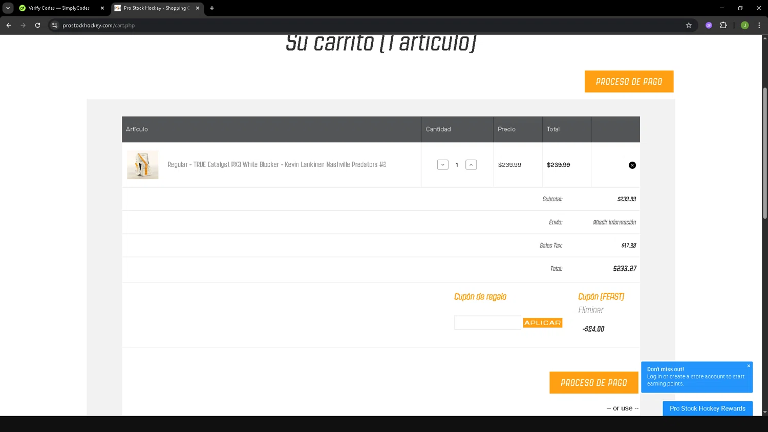
Task: Open the tab search dropdown arrow
Action: coord(8,8)
